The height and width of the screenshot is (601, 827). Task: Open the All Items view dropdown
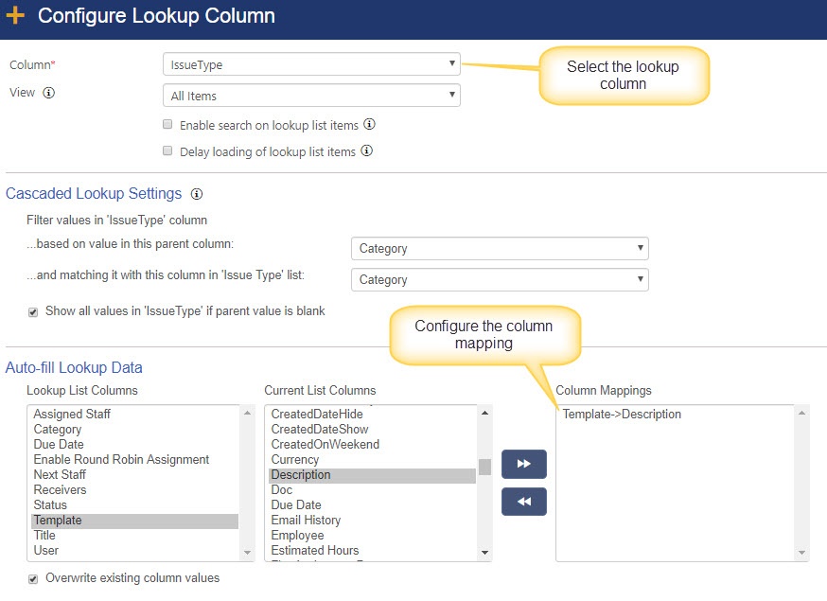point(311,96)
